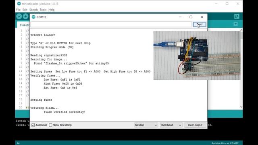
Task: Open the Tools menu
Action: [43, 10]
